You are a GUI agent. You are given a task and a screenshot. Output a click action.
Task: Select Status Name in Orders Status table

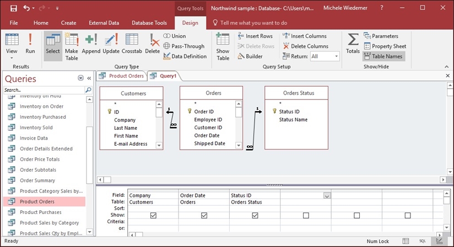point(293,120)
